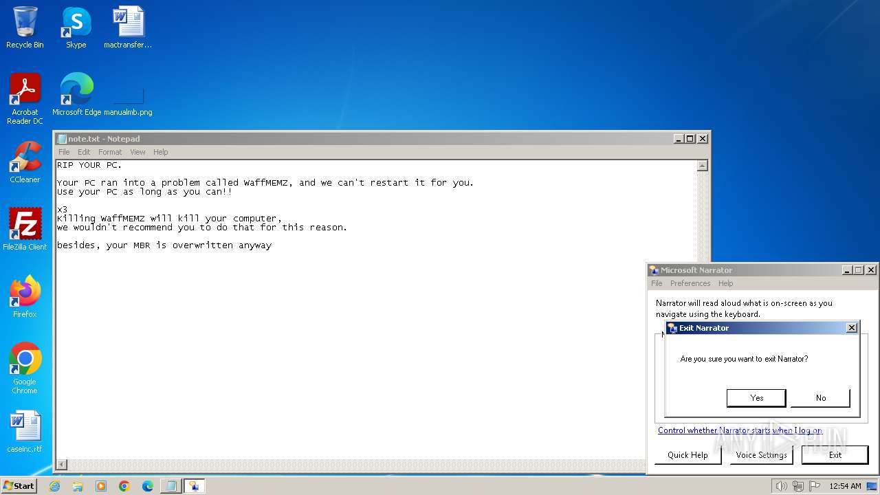
Task: Open the volume speaker tray icon
Action: (781, 486)
